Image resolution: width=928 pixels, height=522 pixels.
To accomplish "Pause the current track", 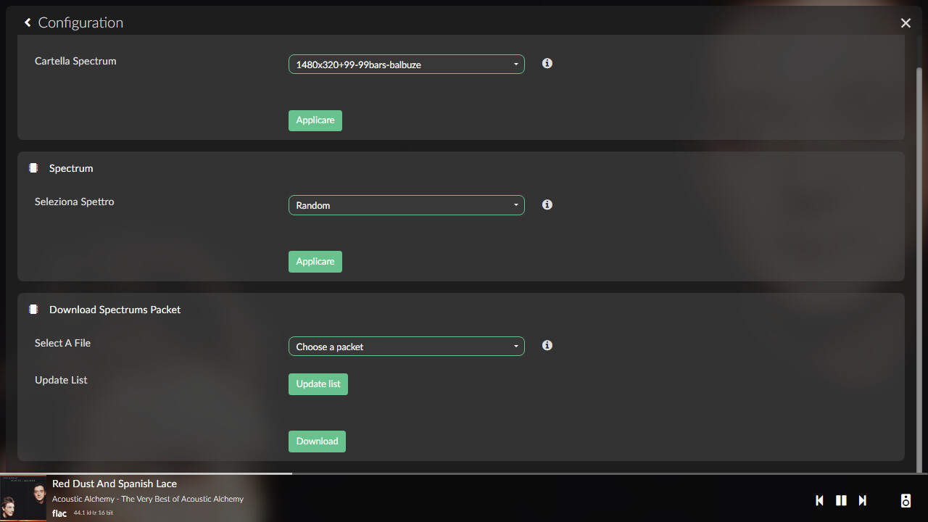I will click(841, 500).
